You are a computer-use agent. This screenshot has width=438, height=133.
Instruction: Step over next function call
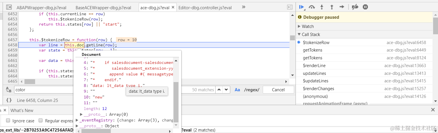pyautogui.click(x=312, y=7)
